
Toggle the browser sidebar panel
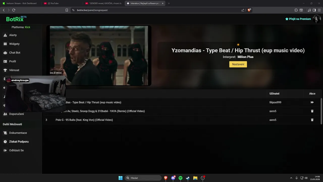pyautogui.click(x=314, y=10)
